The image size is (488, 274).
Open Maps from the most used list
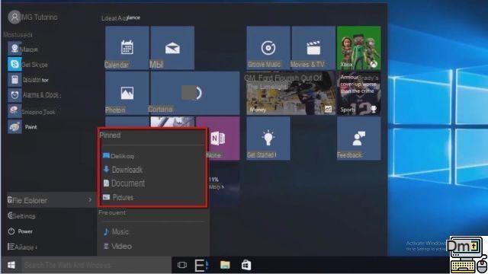[23, 49]
